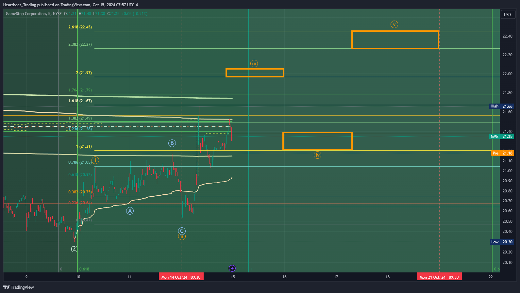
Task: Click the orange wave v circle label
Action: [x=394, y=24]
